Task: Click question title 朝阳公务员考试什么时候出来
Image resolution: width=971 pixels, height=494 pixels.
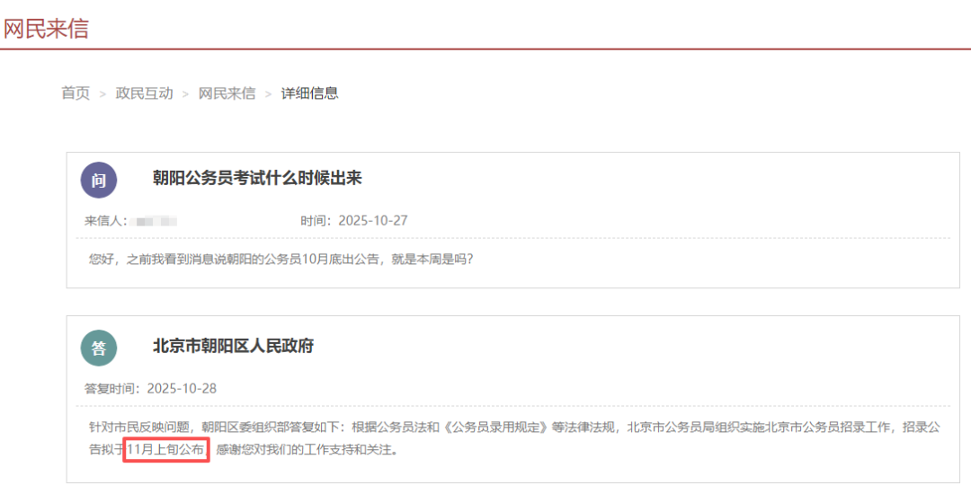Action: (257, 179)
